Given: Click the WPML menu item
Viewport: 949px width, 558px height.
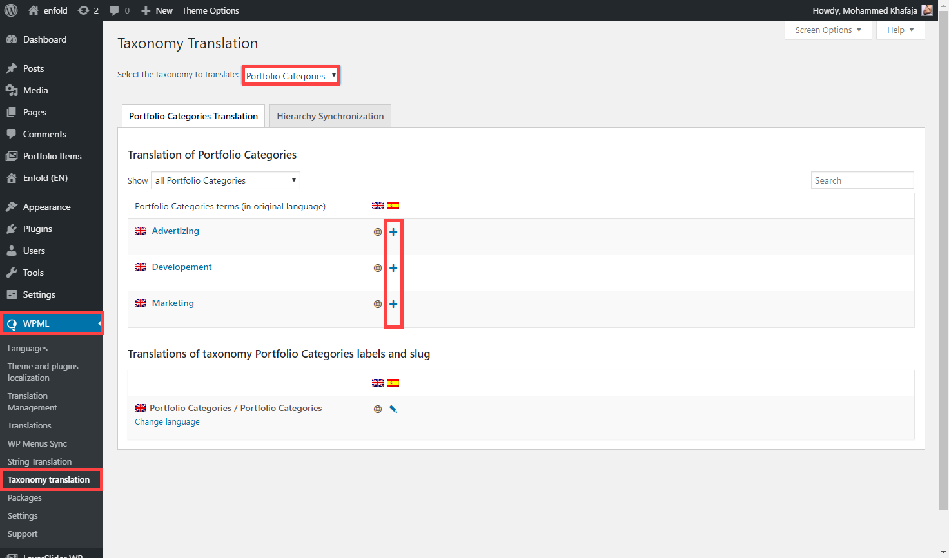Looking at the screenshot, I should coord(52,323).
